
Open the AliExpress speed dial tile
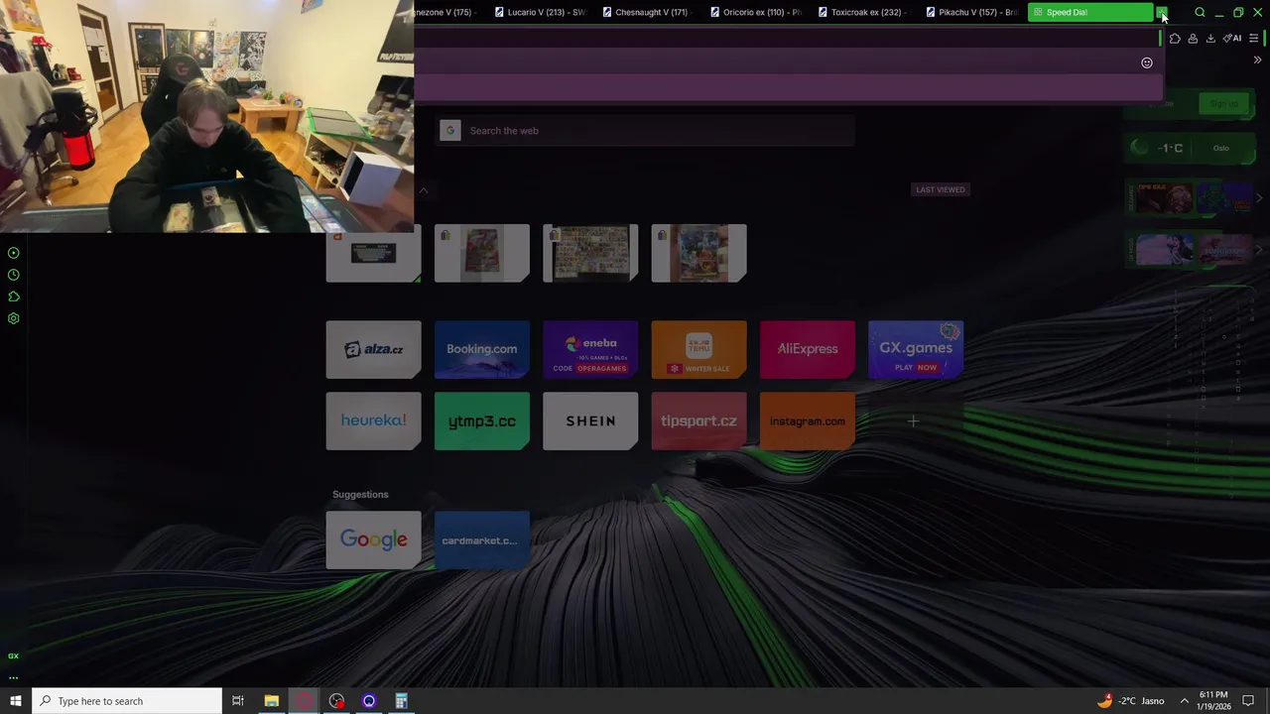807,349
